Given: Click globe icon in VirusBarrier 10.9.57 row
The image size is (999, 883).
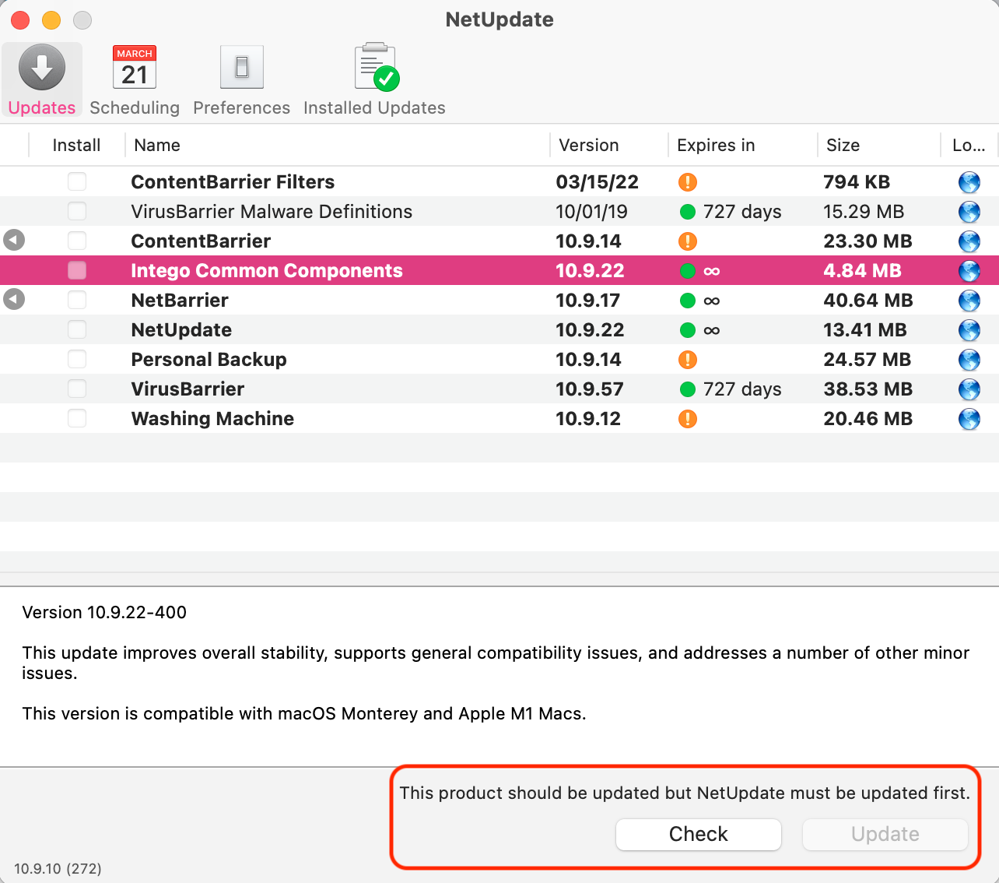Looking at the screenshot, I should 969,389.
